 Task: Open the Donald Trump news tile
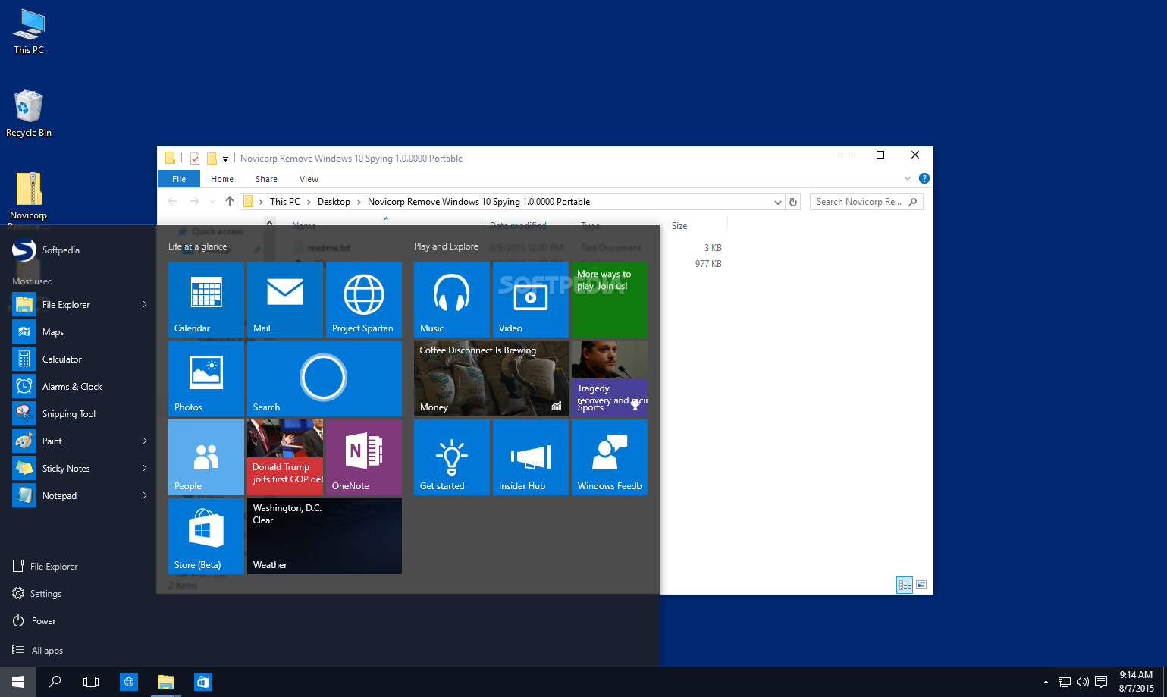[285, 457]
